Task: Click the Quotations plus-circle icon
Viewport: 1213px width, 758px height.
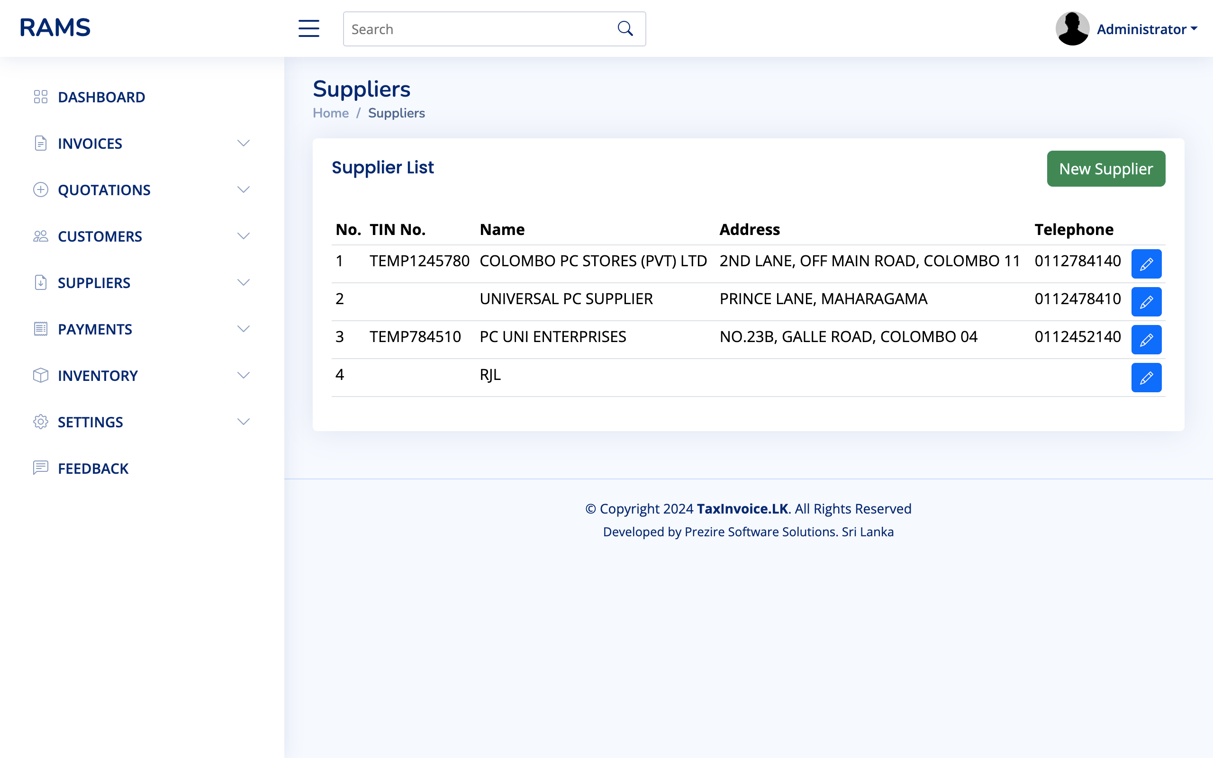Action: (41, 189)
